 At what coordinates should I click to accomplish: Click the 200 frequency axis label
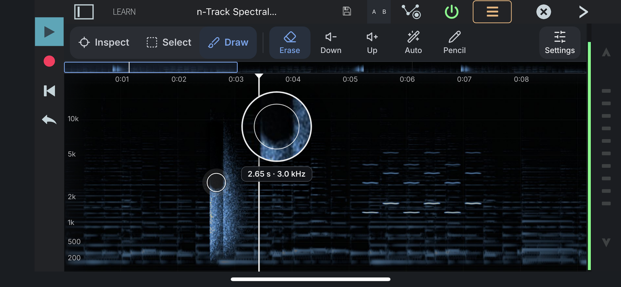[x=74, y=258]
